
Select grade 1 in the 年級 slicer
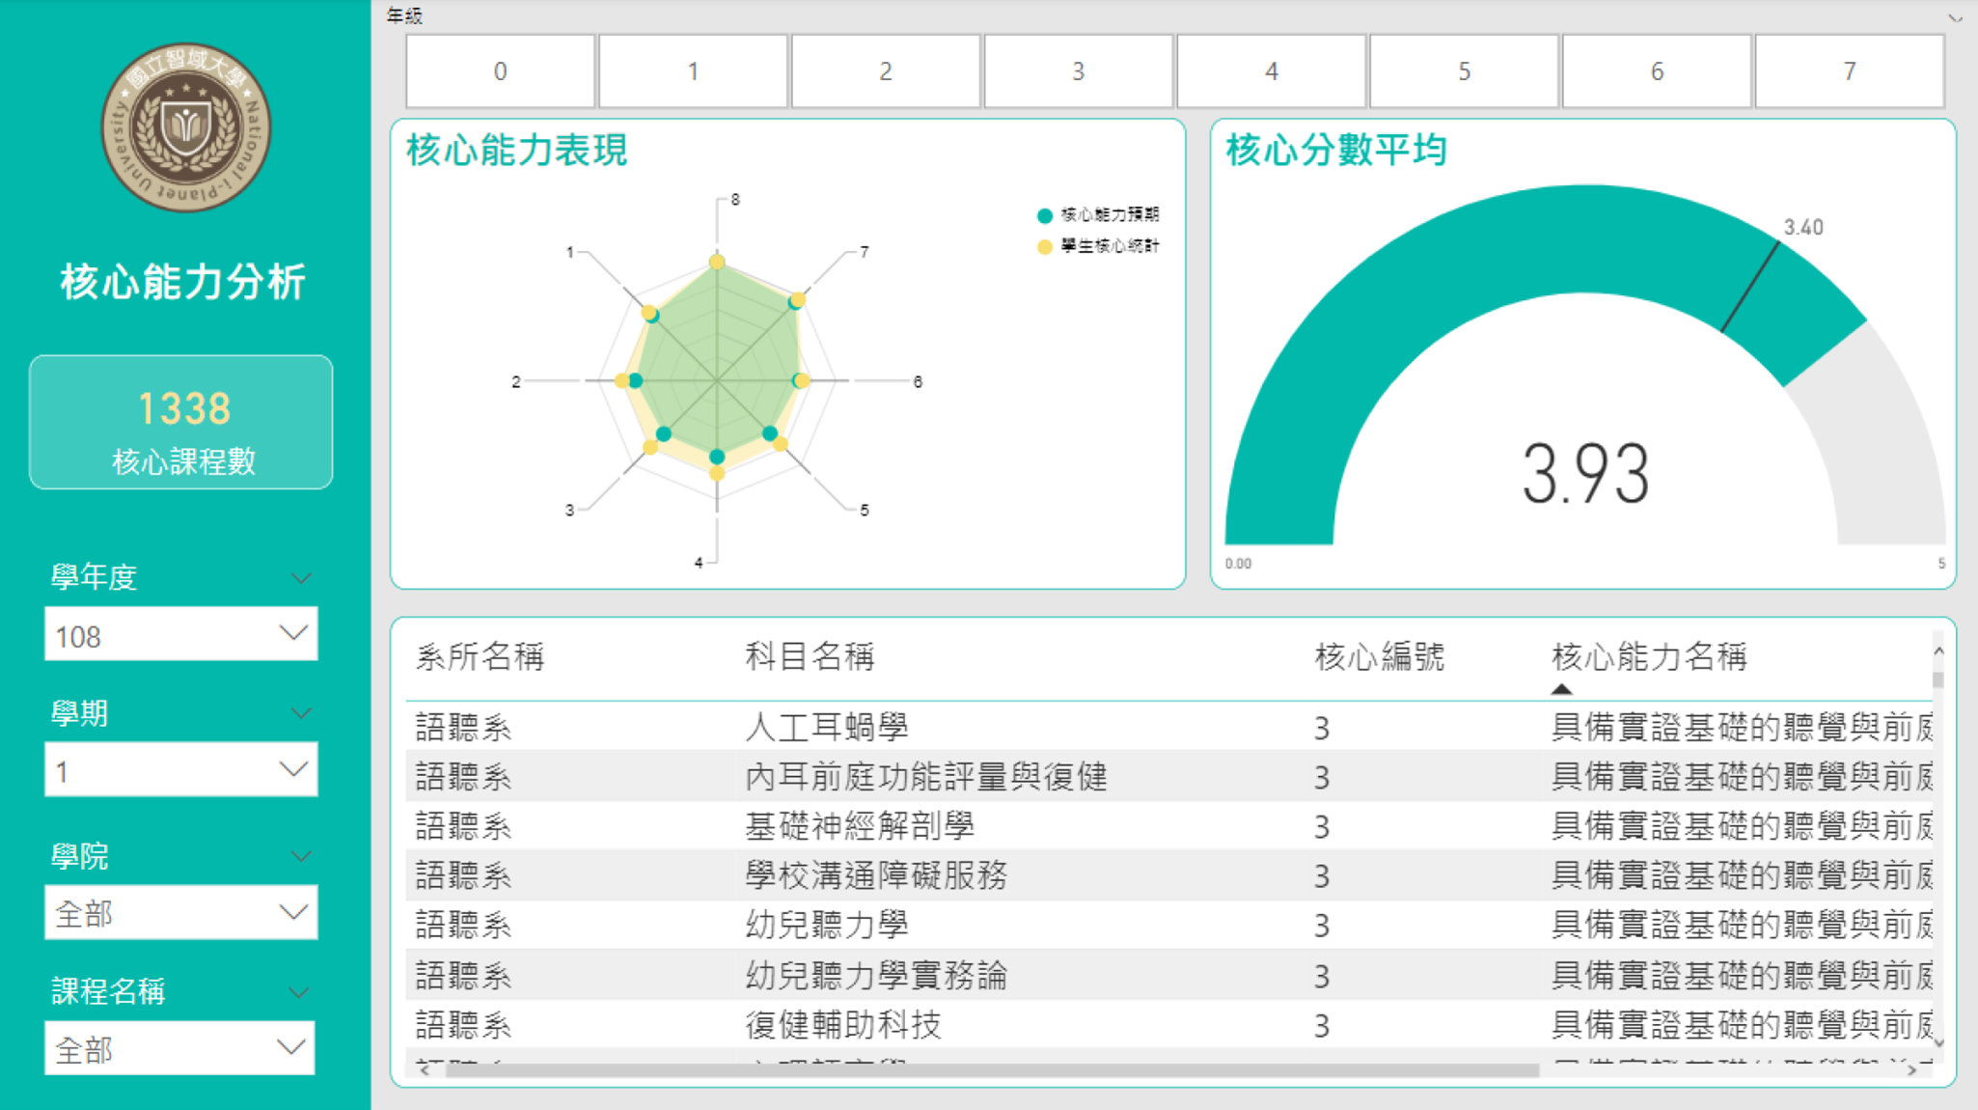(x=693, y=71)
